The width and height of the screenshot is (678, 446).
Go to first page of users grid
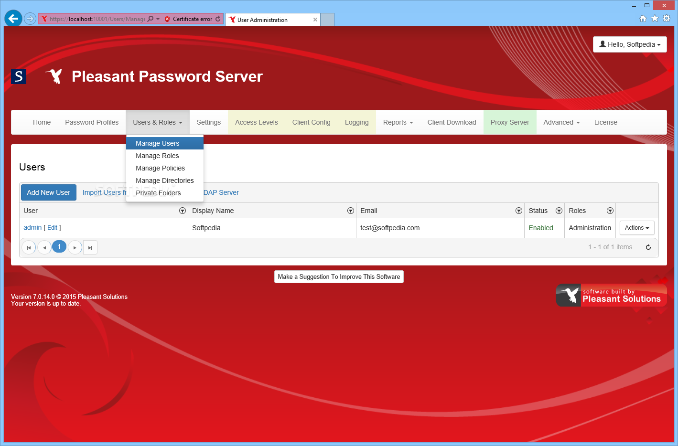pos(29,247)
